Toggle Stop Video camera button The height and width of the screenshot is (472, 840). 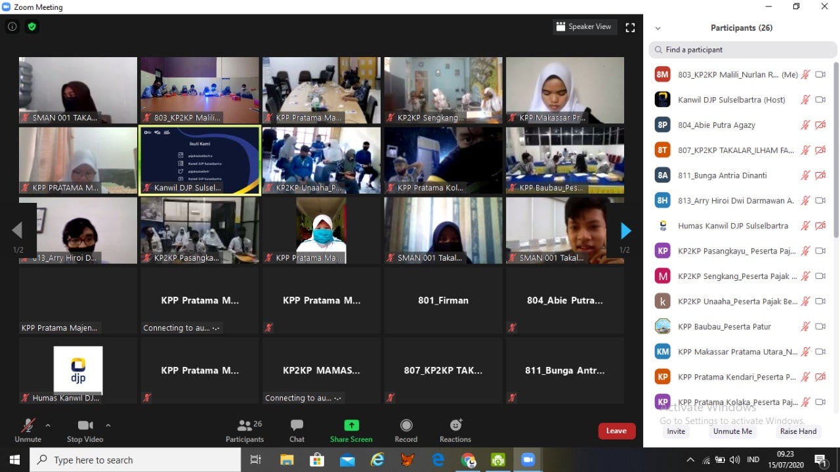coord(85,425)
